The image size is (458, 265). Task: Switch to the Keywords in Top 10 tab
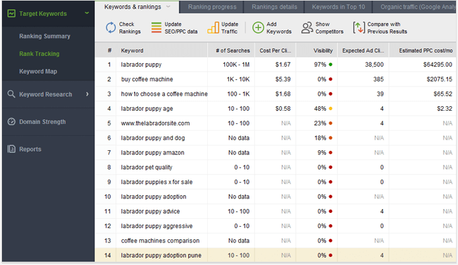click(339, 7)
